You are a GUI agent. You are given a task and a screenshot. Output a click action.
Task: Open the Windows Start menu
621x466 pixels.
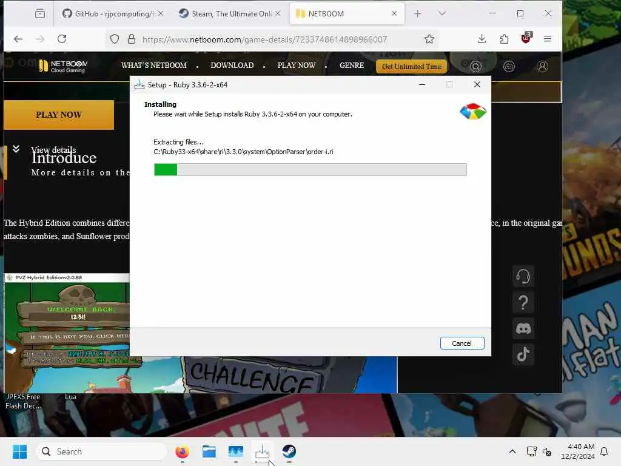(x=19, y=451)
